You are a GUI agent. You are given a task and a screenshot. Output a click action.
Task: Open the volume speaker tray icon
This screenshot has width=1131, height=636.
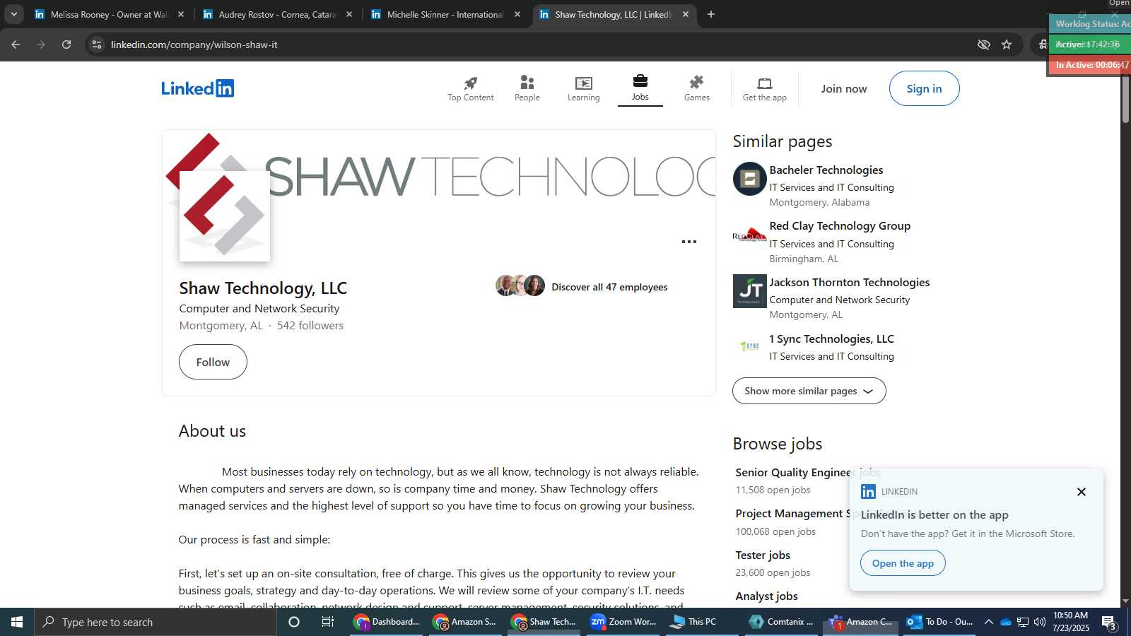(1039, 622)
